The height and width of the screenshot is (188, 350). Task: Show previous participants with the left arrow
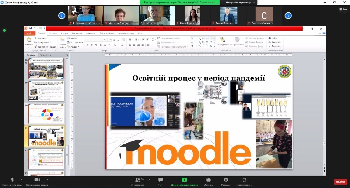(x=62, y=16)
